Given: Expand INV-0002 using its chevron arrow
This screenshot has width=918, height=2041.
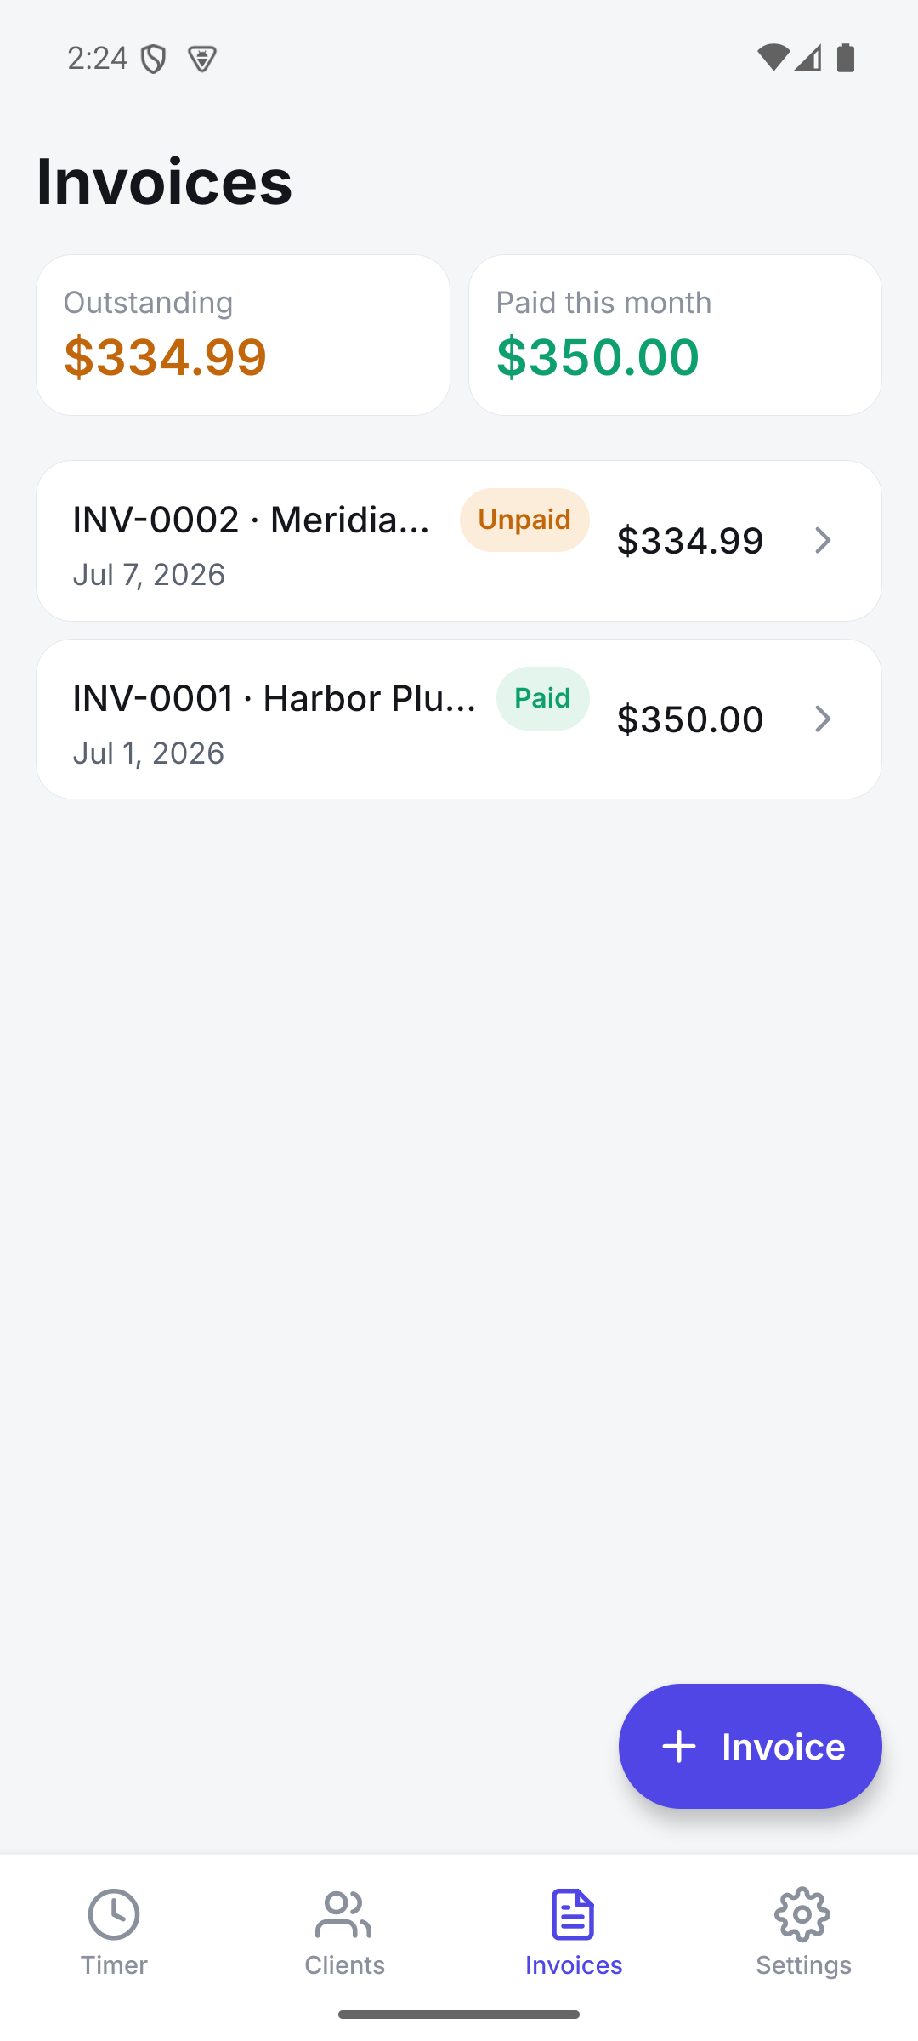Looking at the screenshot, I should click(822, 541).
